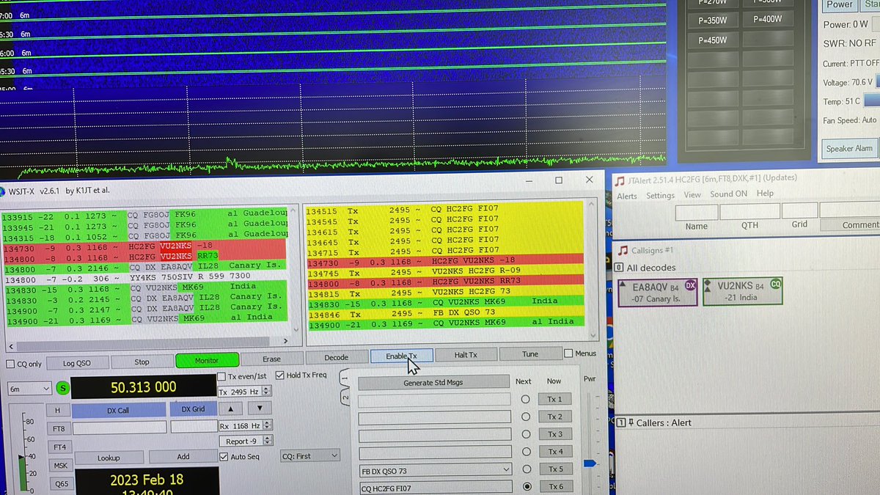This screenshot has height=495, width=880.
Task: Click the Log QSO button
Action: (x=78, y=363)
